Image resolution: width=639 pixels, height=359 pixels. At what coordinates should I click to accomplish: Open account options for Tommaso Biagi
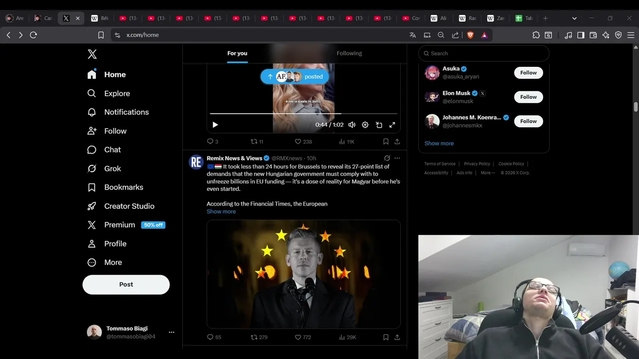(x=171, y=332)
